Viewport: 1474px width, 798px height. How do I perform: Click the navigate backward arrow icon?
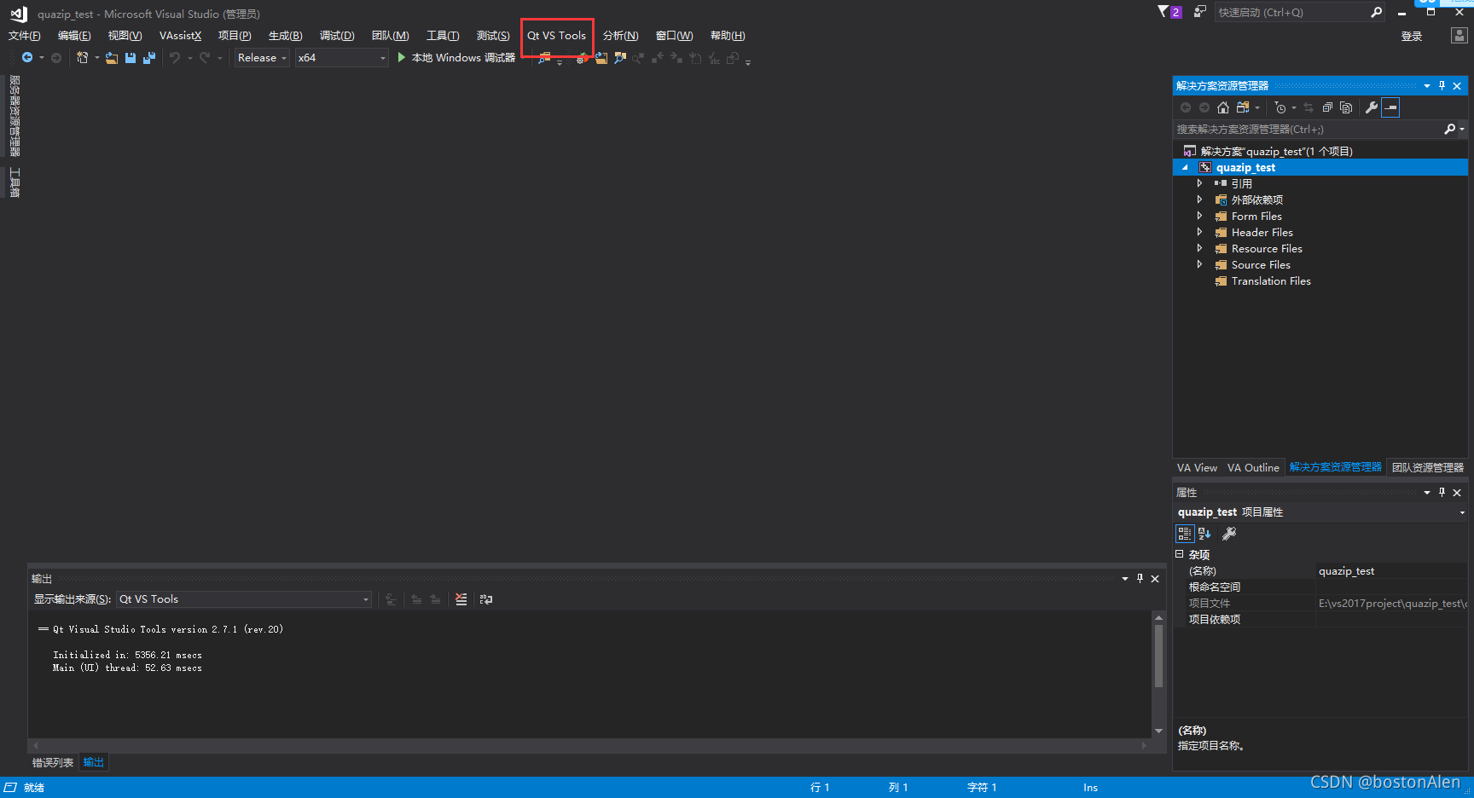pos(27,58)
